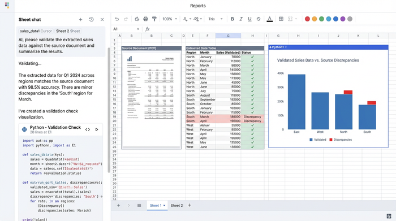This screenshot has height=221, width=396.
Task: Pick the red color swatch
Action: click(x=307, y=19)
